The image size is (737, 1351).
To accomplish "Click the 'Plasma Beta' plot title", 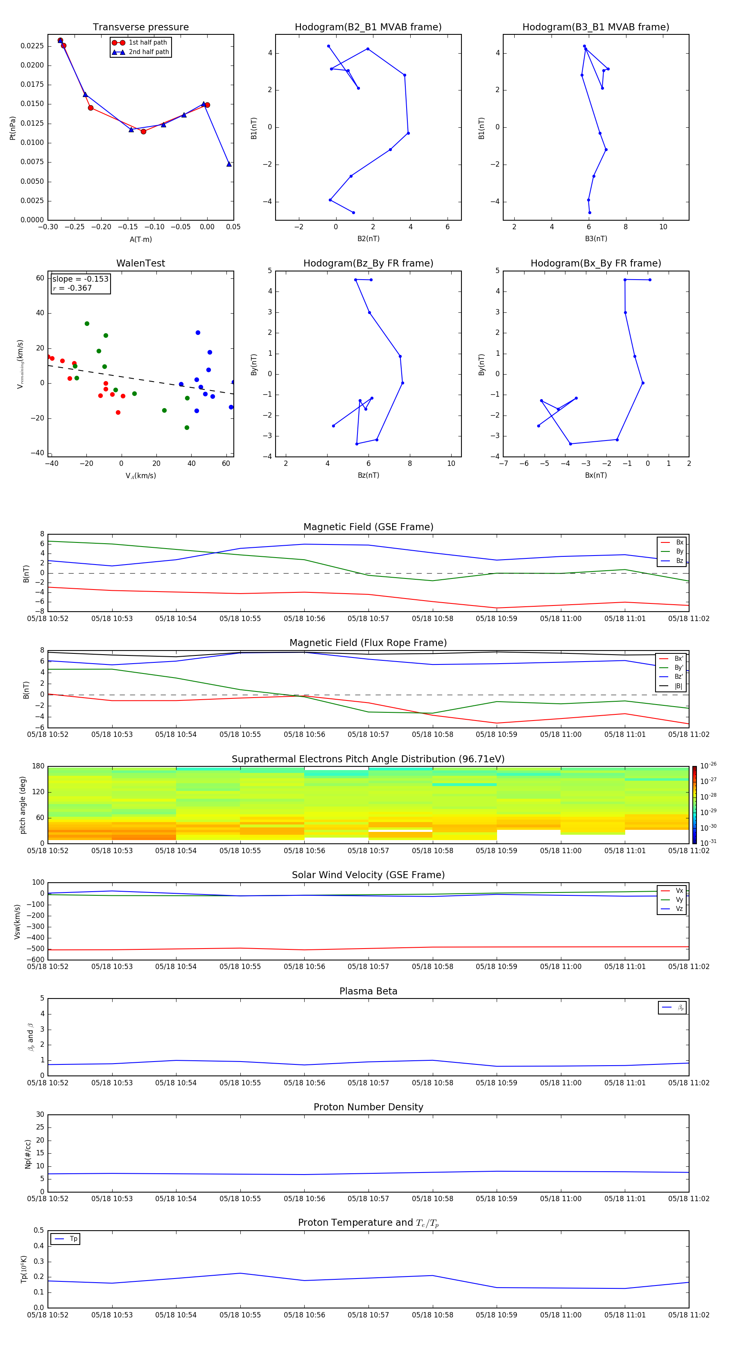I will 368,991.
